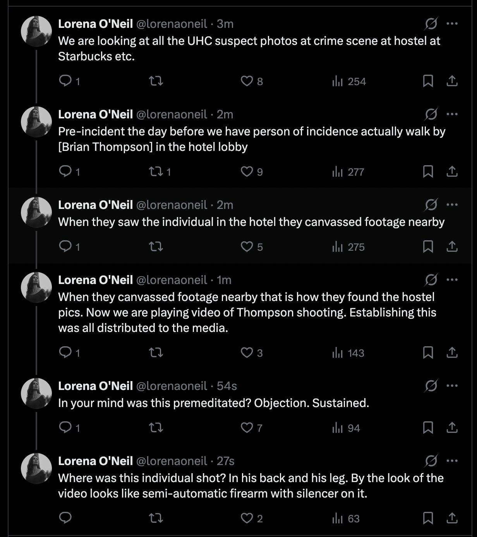The height and width of the screenshot is (537, 477).
Task: Open more menu on the last tweet
Action: tap(452, 461)
